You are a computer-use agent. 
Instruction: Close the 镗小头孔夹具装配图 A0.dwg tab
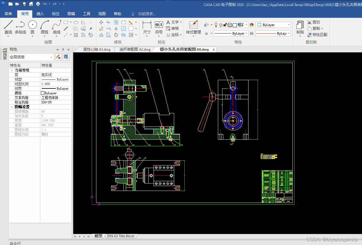pos(213,50)
